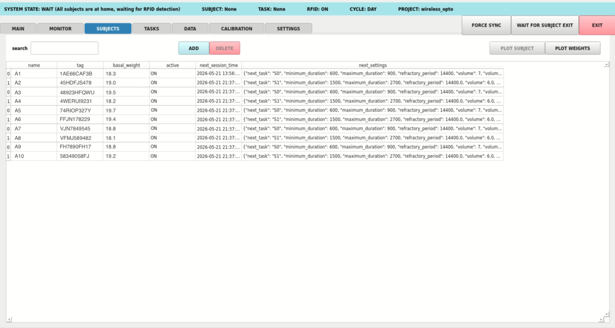Click basal weight 18.3 for A1
The image size is (615, 328).
point(126,74)
